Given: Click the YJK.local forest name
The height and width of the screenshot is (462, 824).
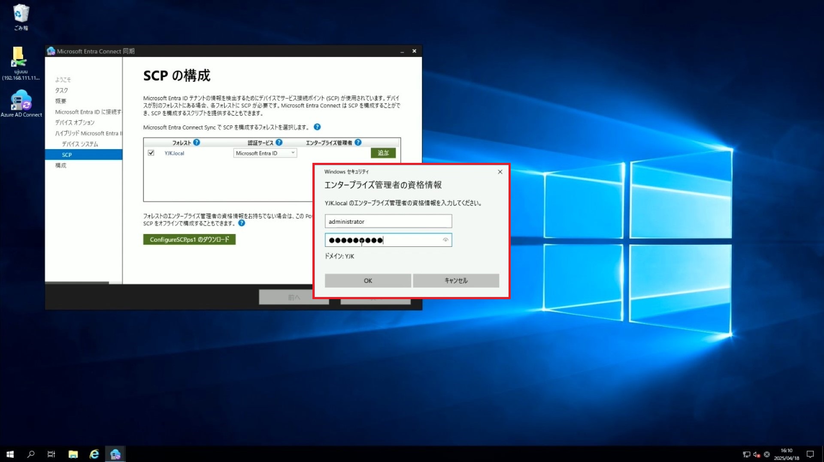Looking at the screenshot, I should click(174, 153).
